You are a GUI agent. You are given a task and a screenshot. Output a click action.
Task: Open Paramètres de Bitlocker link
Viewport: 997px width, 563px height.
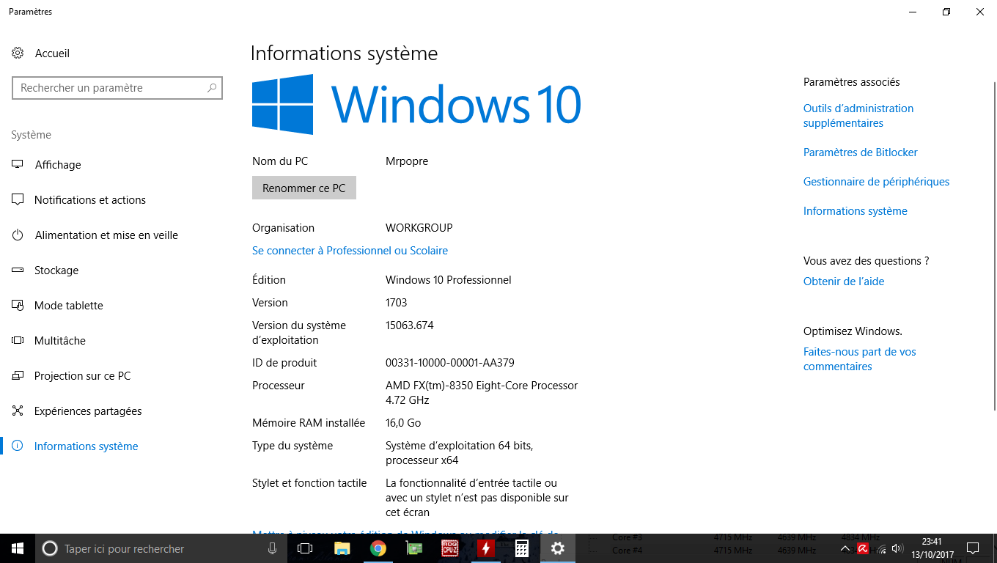click(861, 152)
